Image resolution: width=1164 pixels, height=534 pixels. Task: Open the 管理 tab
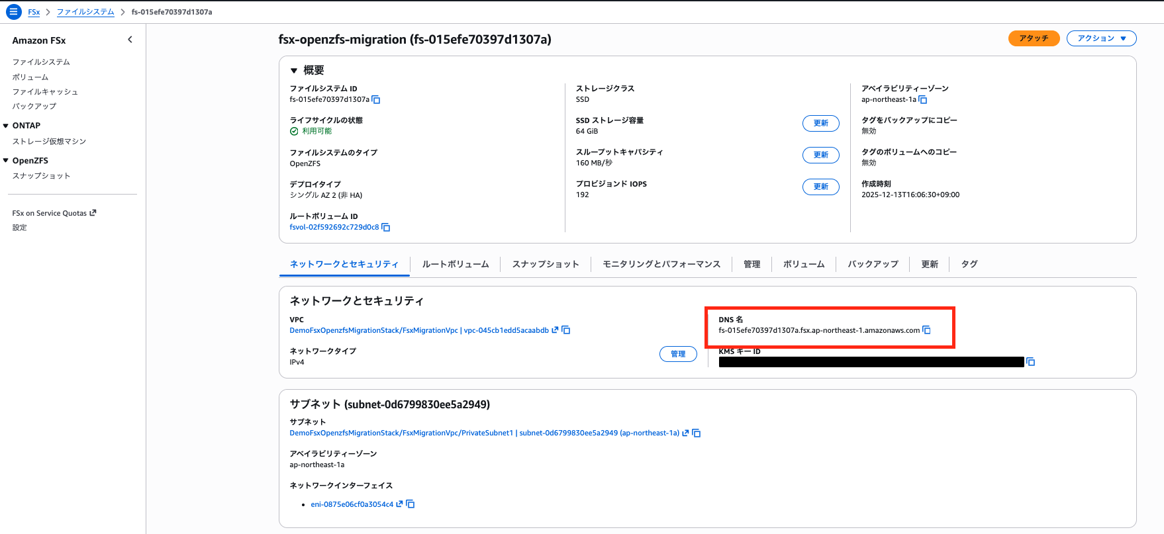752,264
